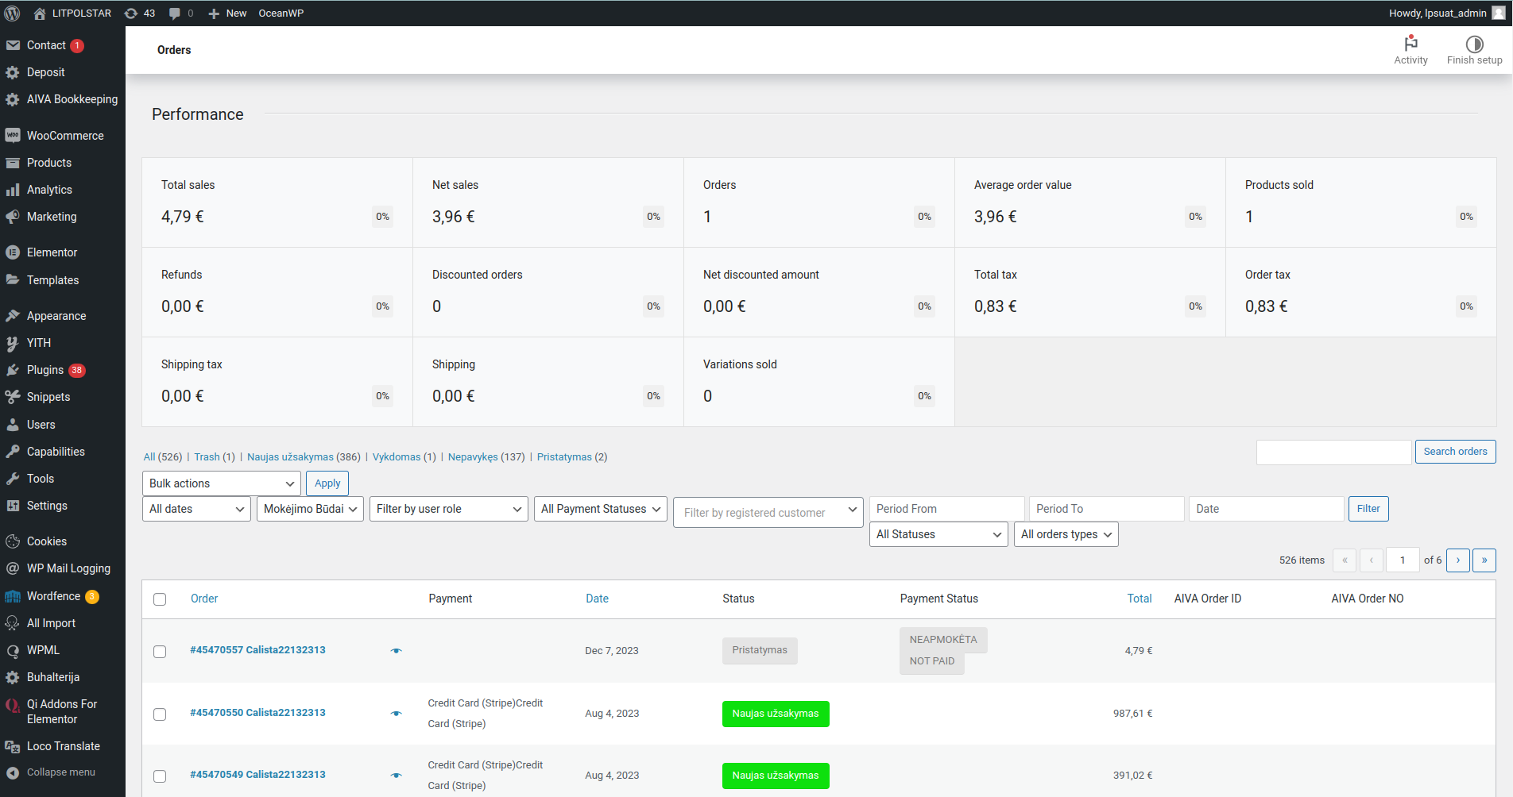This screenshot has width=1513, height=797.
Task: Click the Pristatymas status of order #45470557
Action: (x=760, y=651)
